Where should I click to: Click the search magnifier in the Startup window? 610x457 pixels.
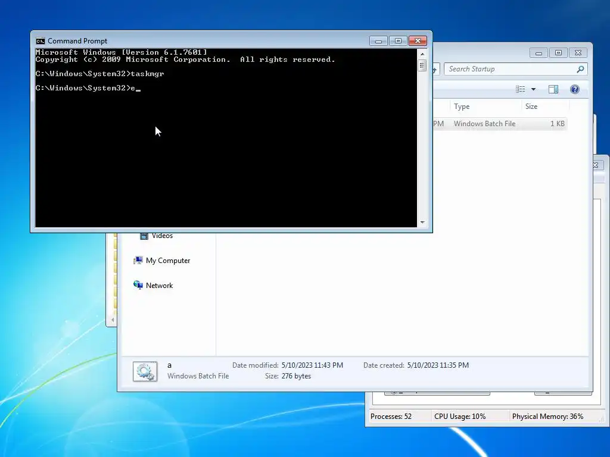click(580, 69)
